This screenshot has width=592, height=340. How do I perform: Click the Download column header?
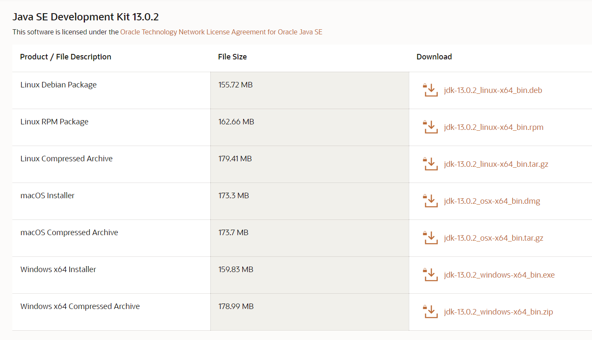434,57
